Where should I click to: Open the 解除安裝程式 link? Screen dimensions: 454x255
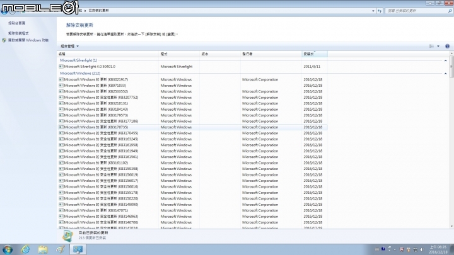click(x=18, y=33)
